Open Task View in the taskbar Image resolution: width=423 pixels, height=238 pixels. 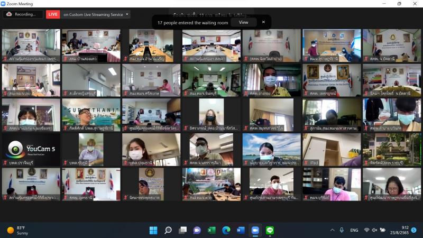(182, 230)
